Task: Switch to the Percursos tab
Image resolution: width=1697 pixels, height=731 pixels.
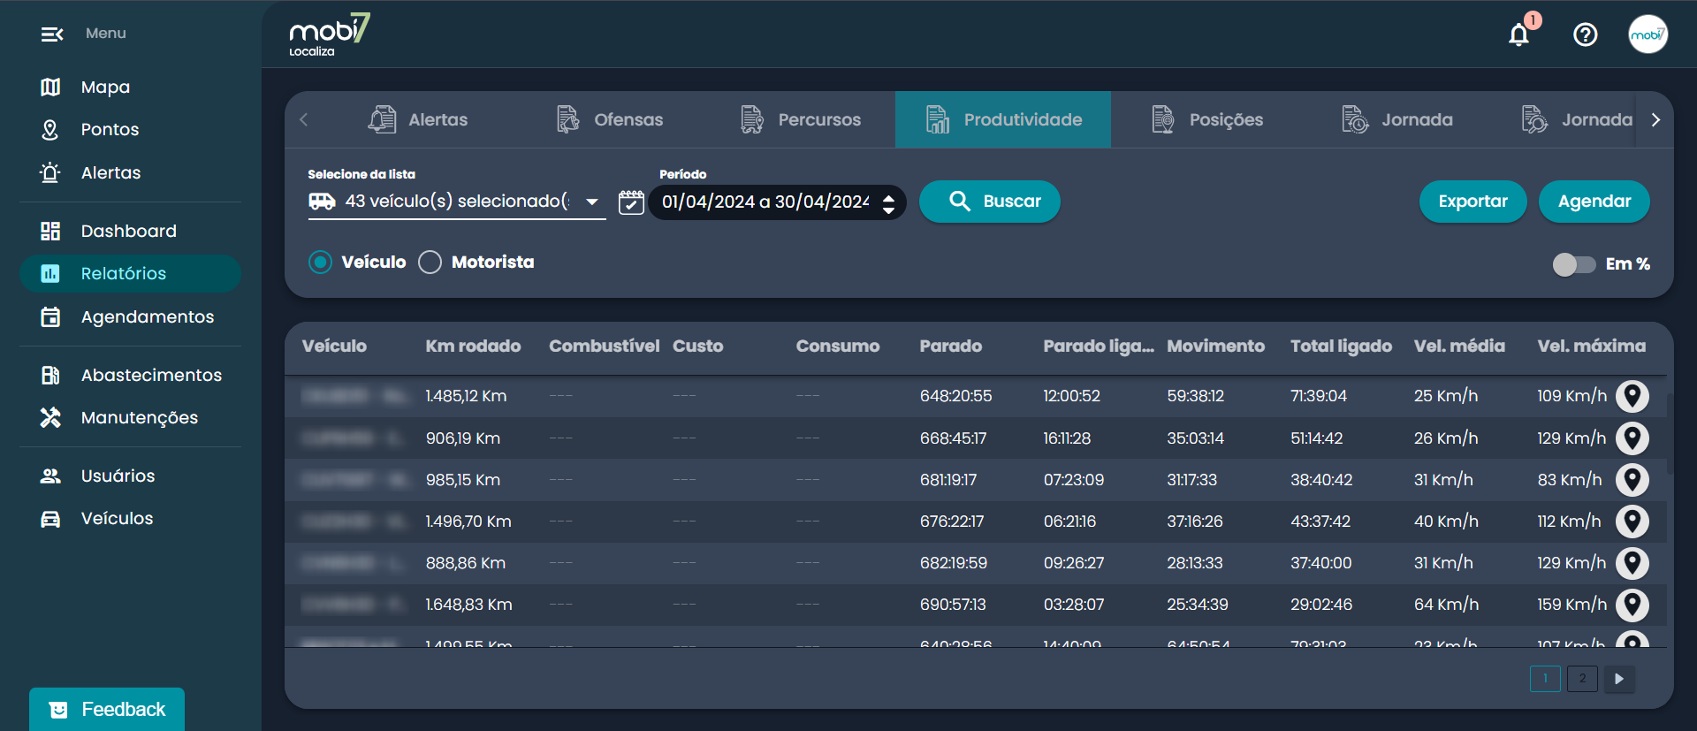Action: 801,119
